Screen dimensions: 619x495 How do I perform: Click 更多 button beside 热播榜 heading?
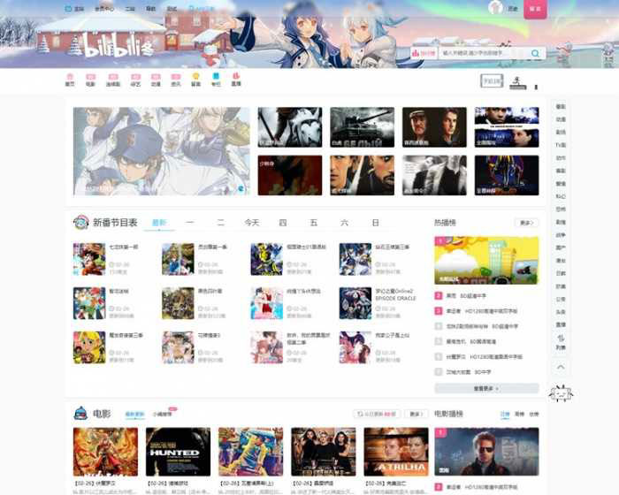(527, 223)
